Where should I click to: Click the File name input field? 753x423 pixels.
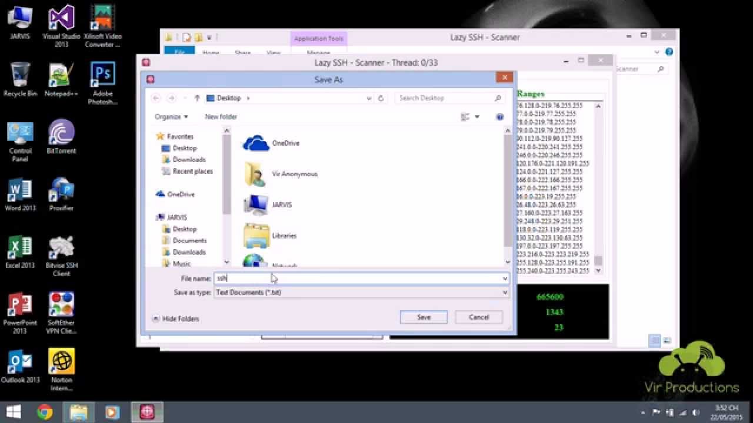point(358,278)
